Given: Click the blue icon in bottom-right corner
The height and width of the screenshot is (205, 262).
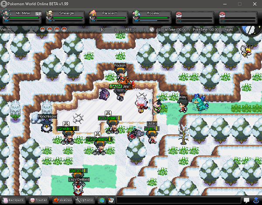Looking at the screenshot, I should 256,200.
